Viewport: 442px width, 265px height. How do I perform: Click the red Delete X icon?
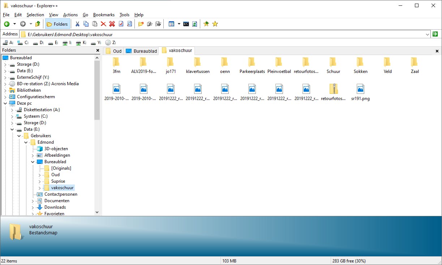coord(103,24)
